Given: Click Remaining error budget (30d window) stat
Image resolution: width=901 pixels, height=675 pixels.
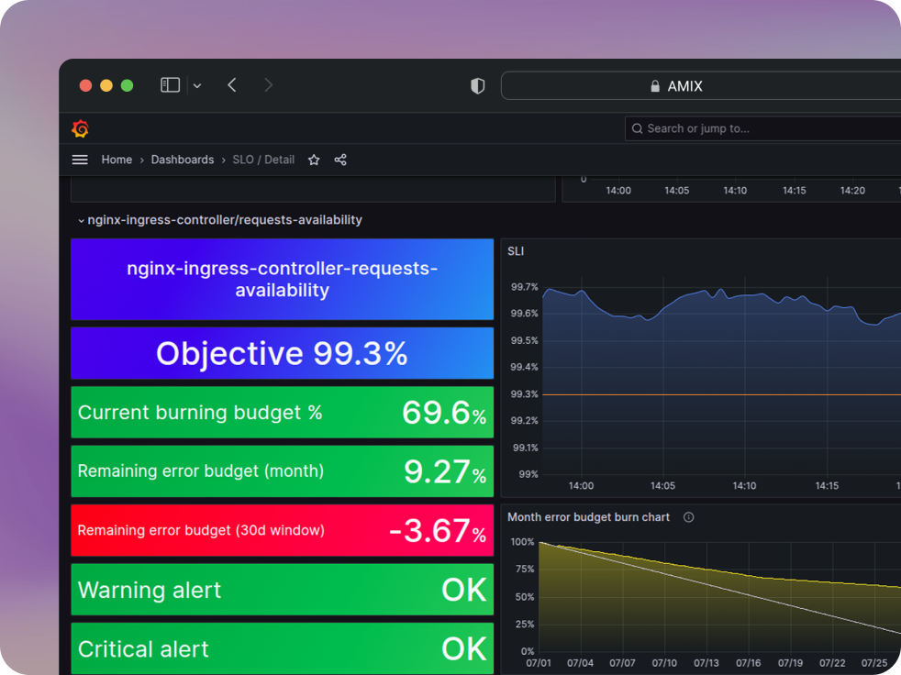Looking at the screenshot, I should [283, 530].
